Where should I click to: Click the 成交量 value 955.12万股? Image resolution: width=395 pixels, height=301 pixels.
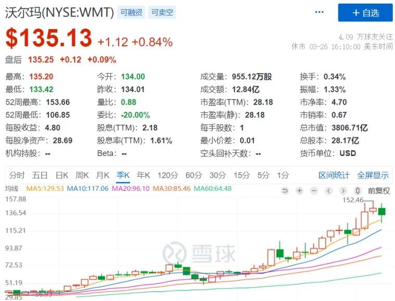252,76
